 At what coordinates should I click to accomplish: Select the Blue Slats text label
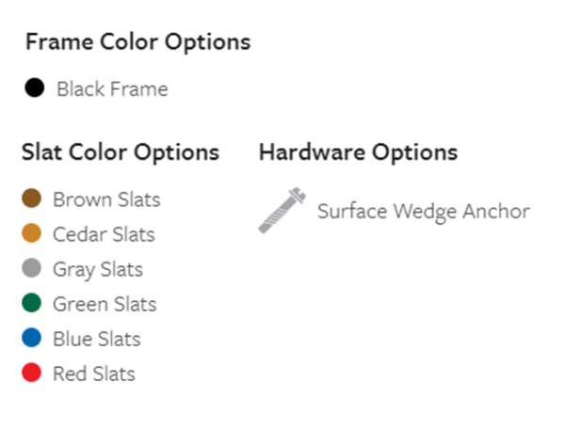(97, 339)
